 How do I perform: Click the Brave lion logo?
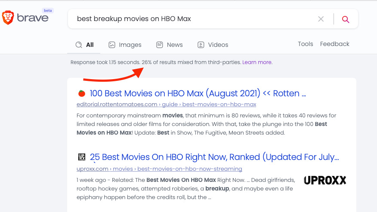coord(8,18)
